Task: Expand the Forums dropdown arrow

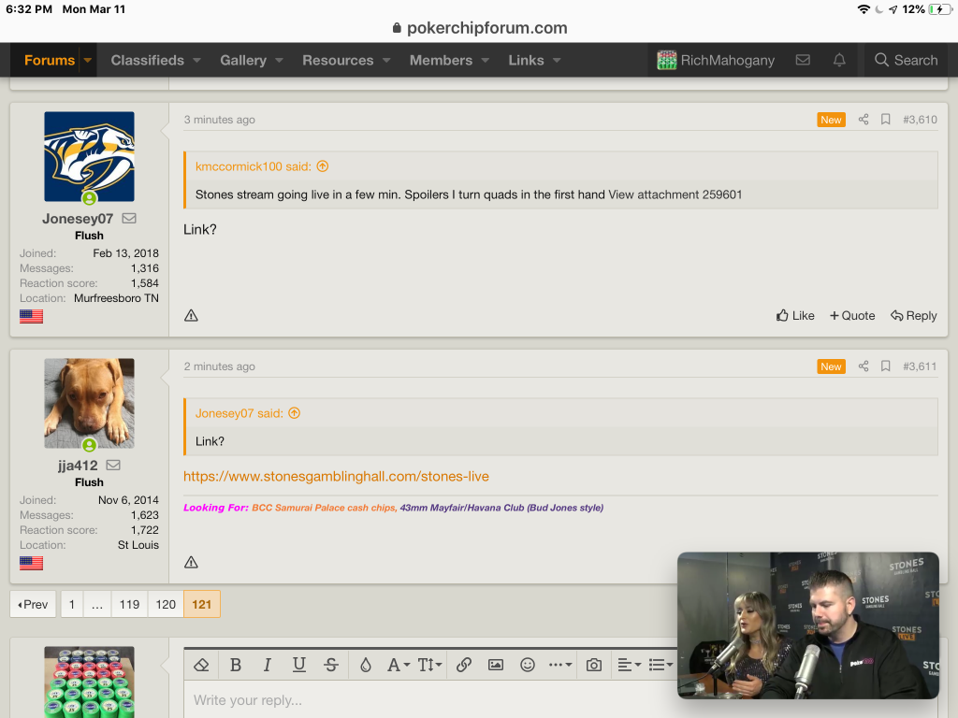Action: (88, 60)
